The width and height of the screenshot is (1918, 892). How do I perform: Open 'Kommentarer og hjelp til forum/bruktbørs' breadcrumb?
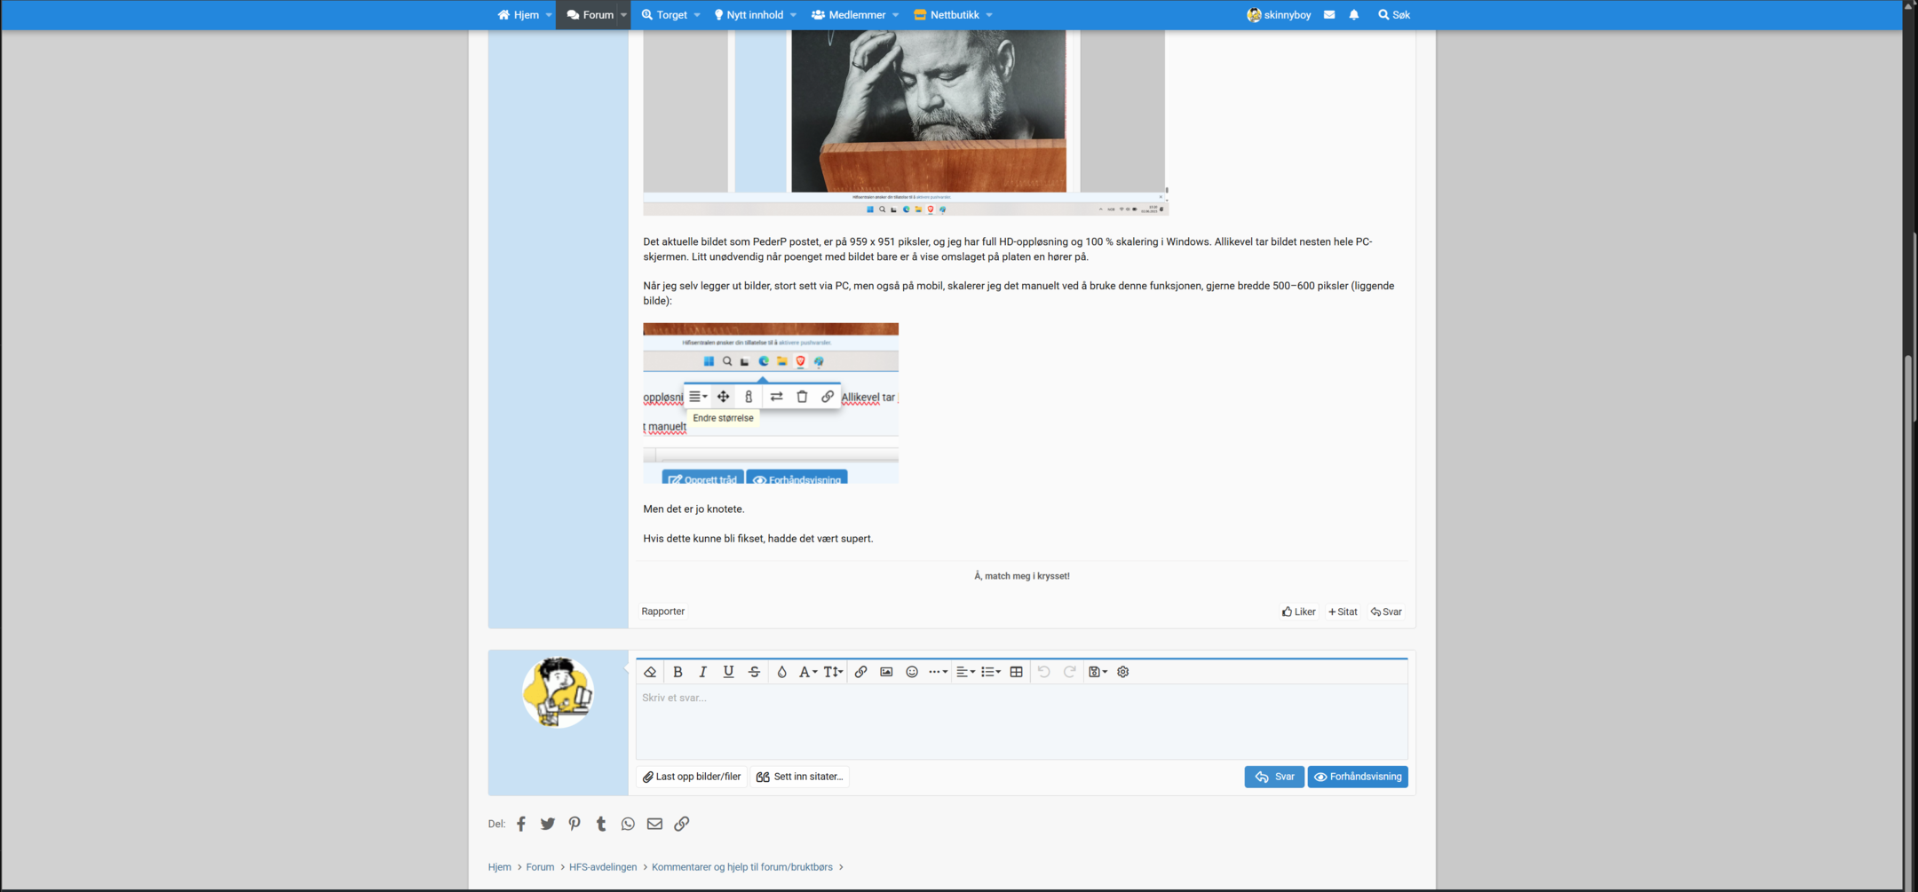pyautogui.click(x=742, y=867)
